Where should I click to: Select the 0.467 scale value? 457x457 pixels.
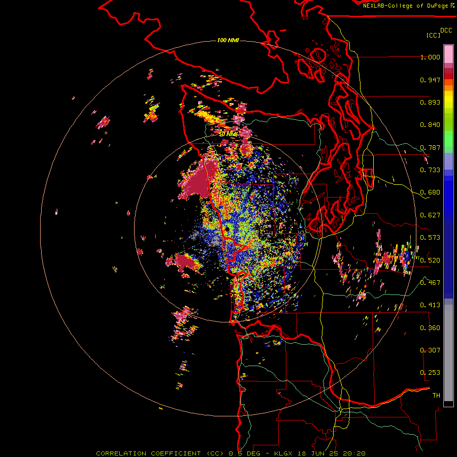tap(430, 283)
